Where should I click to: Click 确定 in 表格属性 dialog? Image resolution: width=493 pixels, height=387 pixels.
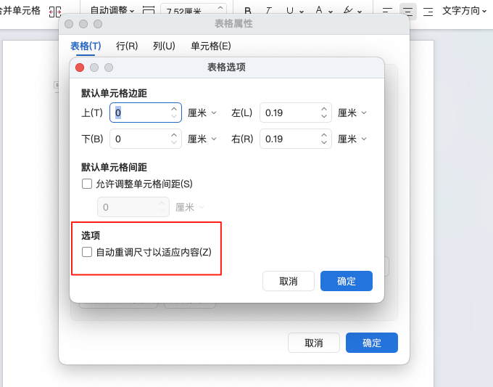click(x=372, y=343)
